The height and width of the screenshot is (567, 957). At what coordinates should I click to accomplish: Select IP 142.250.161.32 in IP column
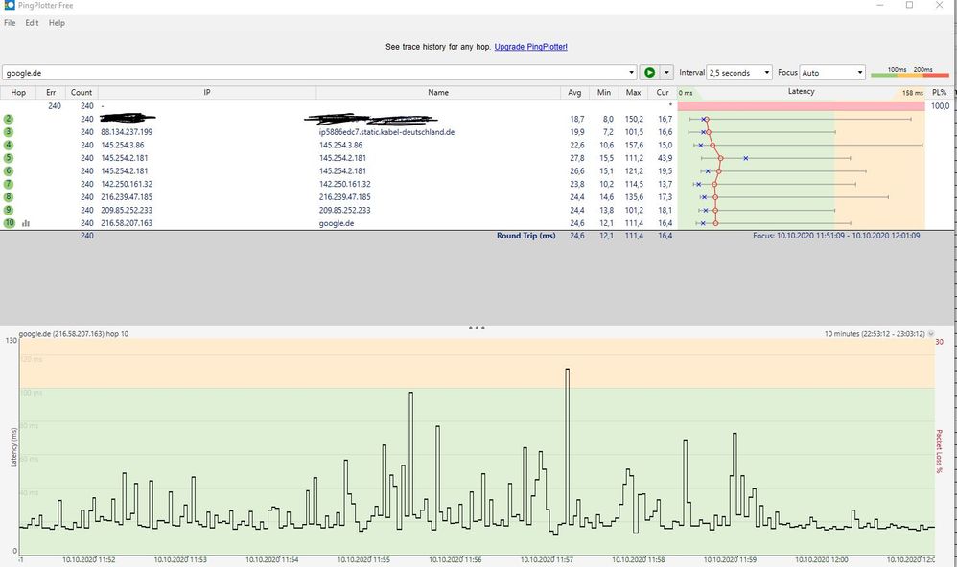pyautogui.click(x=127, y=184)
